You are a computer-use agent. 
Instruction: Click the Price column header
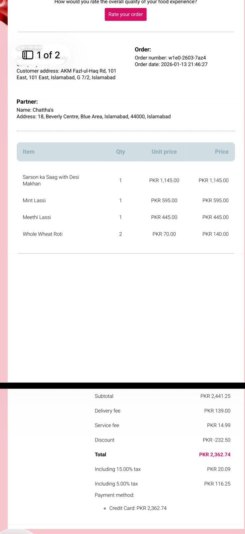pos(221,152)
